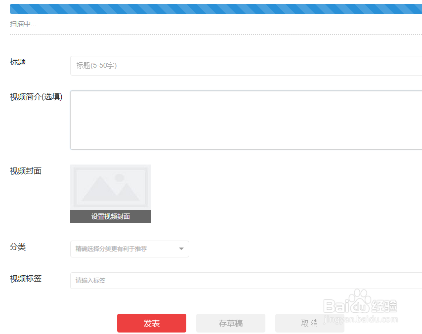The image size is (422, 334).
Task: Click the 视频标签 label text
Action: click(26, 278)
